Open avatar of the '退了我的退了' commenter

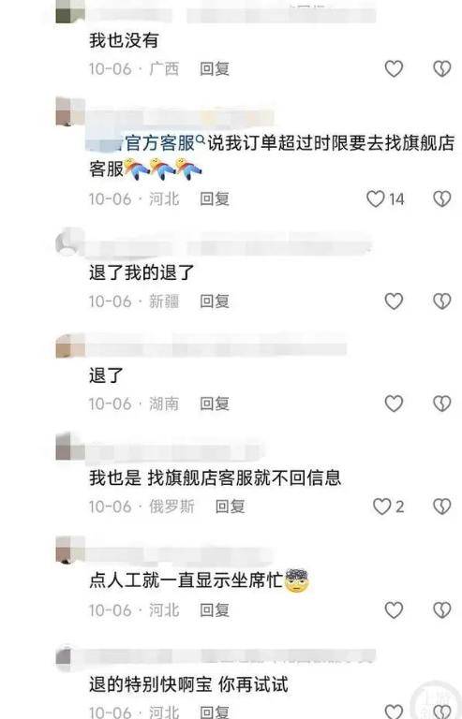[69, 242]
